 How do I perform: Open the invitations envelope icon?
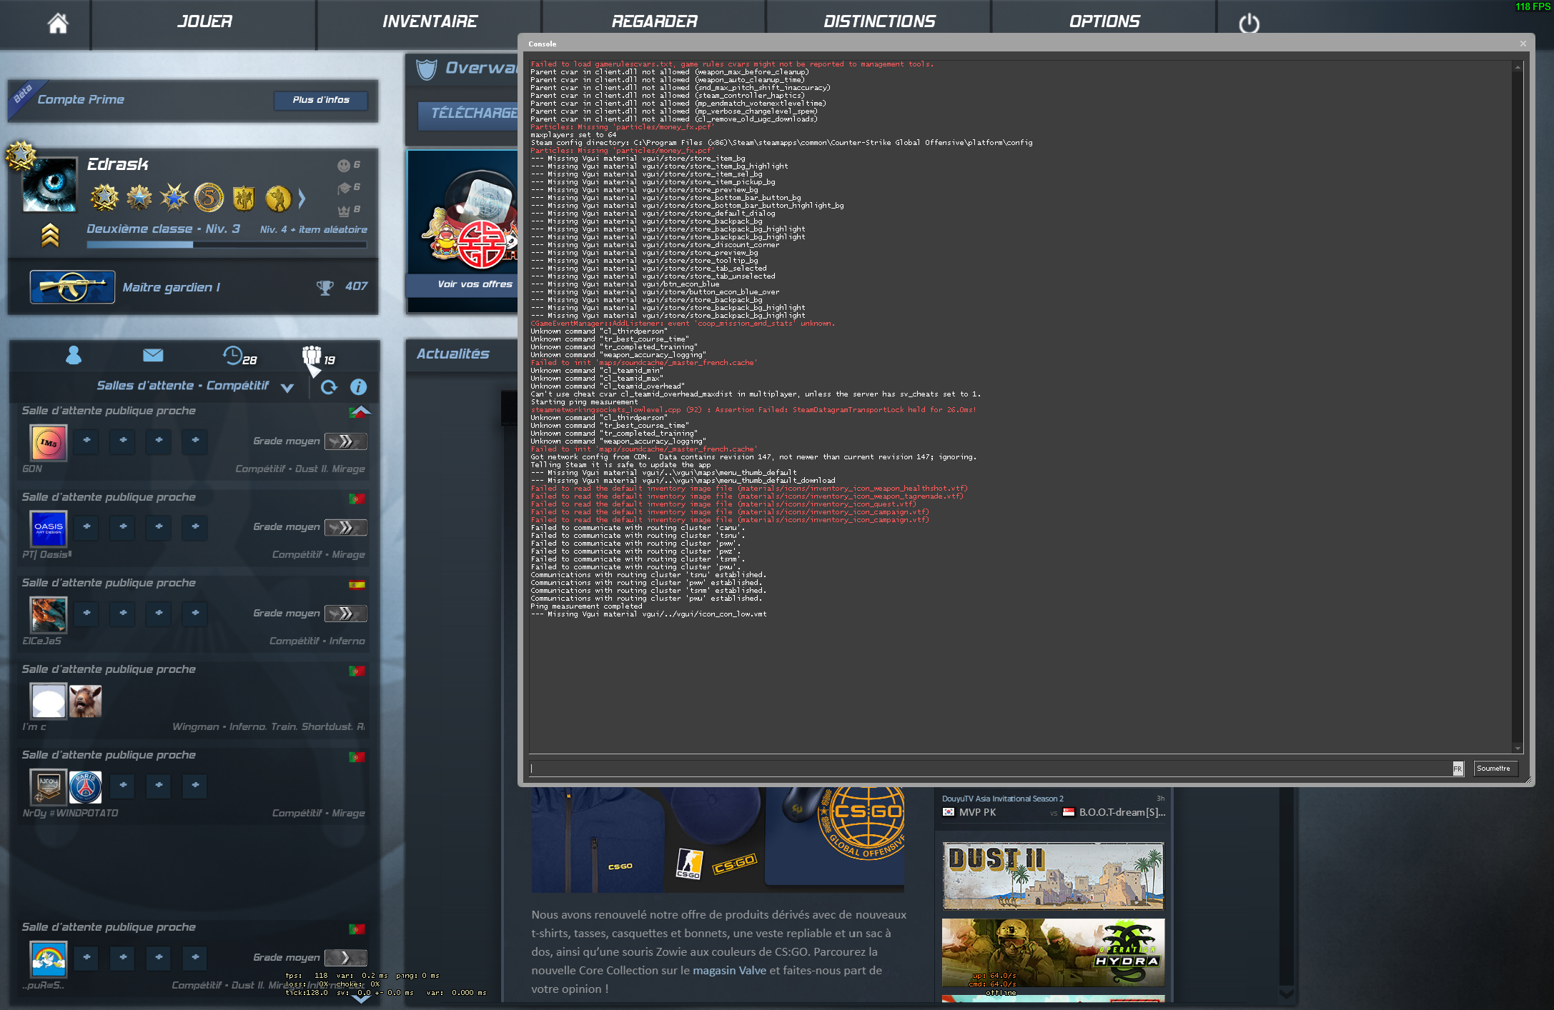click(x=153, y=355)
